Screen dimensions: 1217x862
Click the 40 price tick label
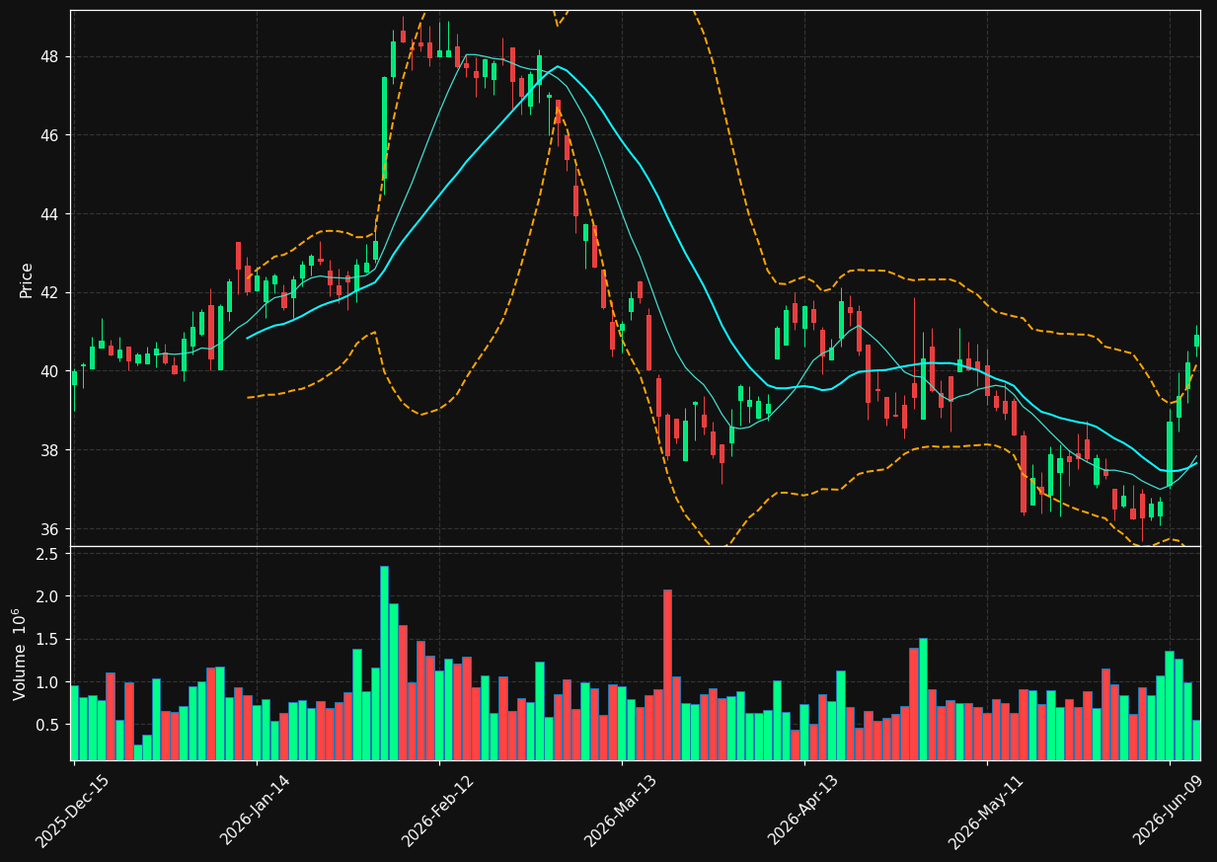51,371
